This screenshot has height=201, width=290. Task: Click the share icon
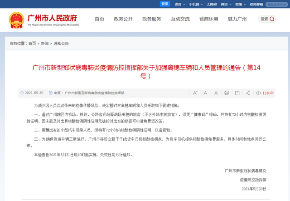[x=248, y=93]
